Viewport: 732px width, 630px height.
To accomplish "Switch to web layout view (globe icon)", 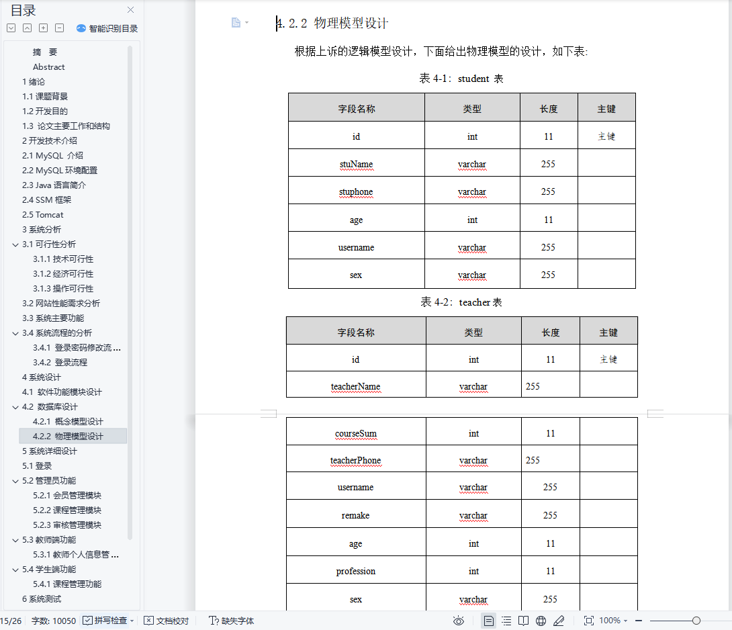I will pyautogui.click(x=541, y=621).
